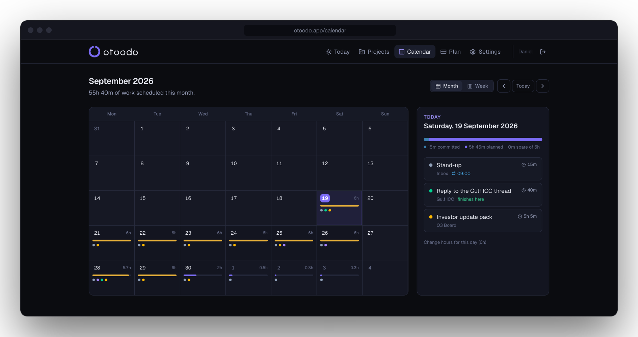The image size is (638, 337).
Task: Click the otoodo logo
Action: 113,52
